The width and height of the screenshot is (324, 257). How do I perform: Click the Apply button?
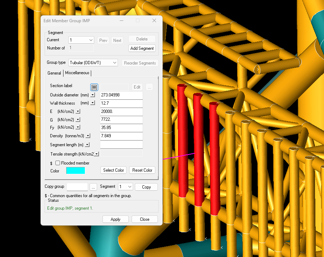pos(115,219)
